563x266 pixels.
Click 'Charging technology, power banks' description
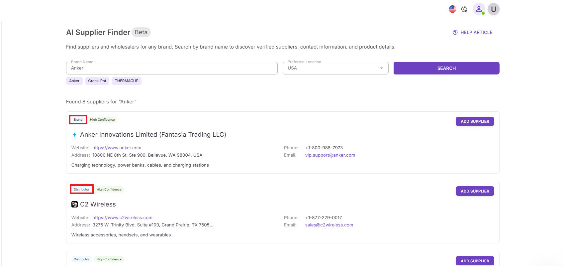point(140,165)
